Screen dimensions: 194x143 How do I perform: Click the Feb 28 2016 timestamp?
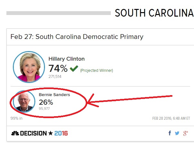pyautogui.click(x=171, y=118)
